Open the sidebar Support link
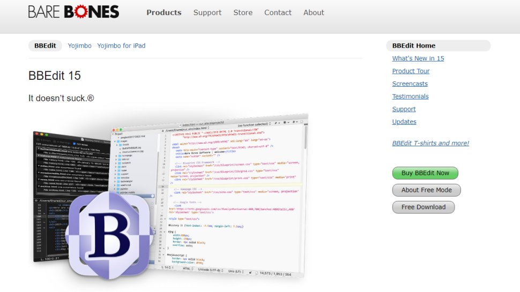Image resolution: width=520 pixels, height=292 pixels. pyautogui.click(x=404, y=109)
